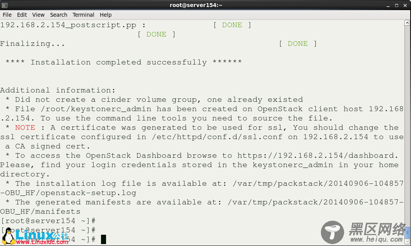Click DONE on the Finalizing line
The width and height of the screenshot is (411, 246).
(x=298, y=44)
